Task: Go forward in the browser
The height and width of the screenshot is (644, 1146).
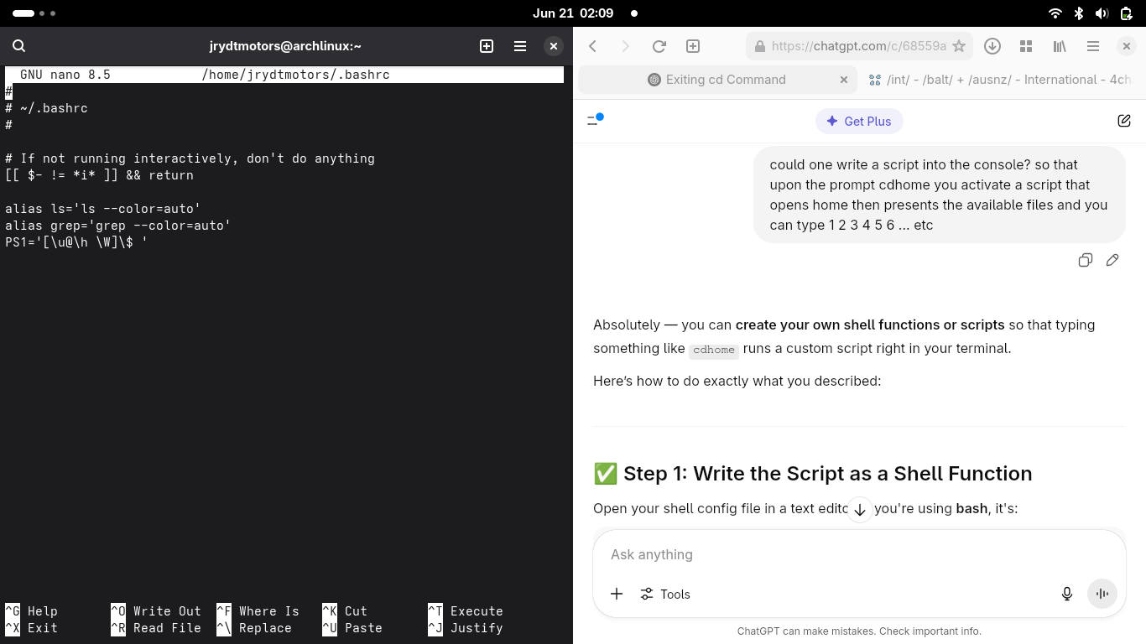Action: pos(625,46)
